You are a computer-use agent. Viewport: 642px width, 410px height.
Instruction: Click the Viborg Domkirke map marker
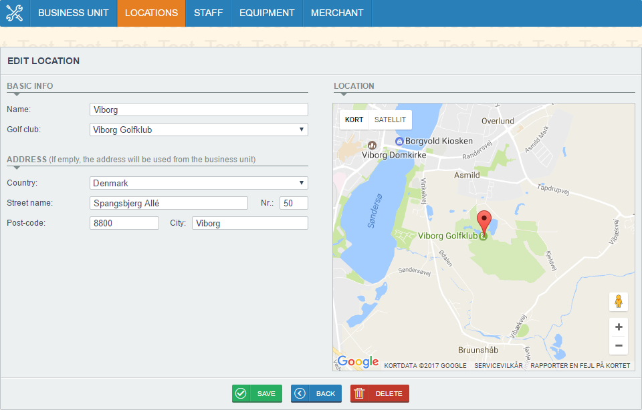pyautogui.click(x=372, y=145)
